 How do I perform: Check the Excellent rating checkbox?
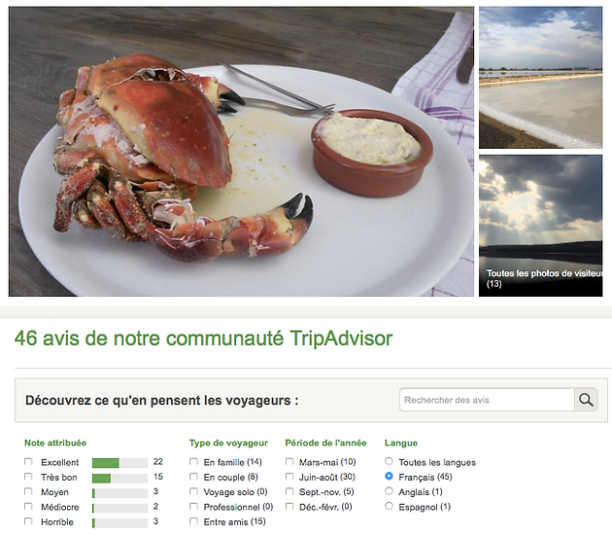pos(28,462)
